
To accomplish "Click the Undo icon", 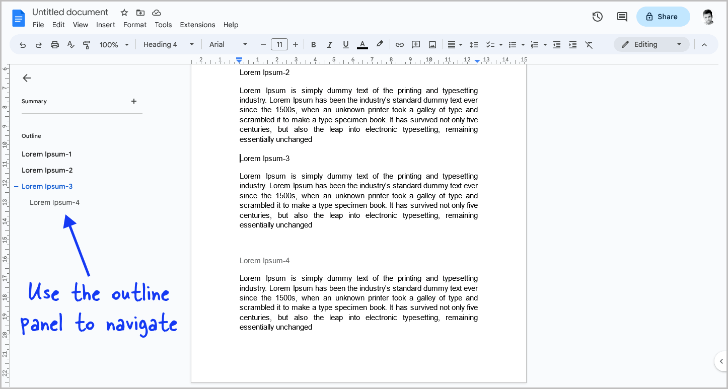I will 23,44.
